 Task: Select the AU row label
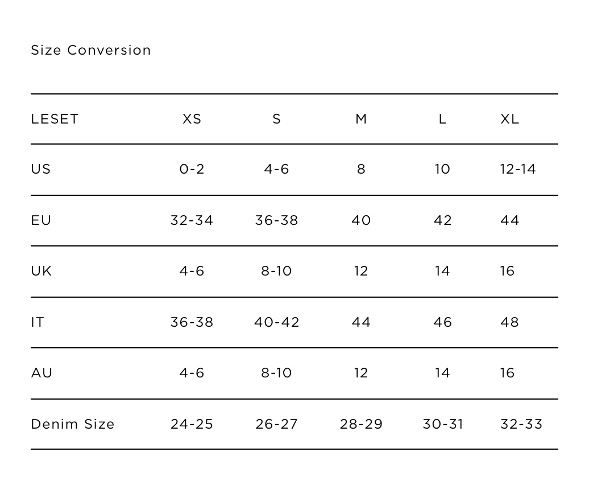[x=42, y=373]
